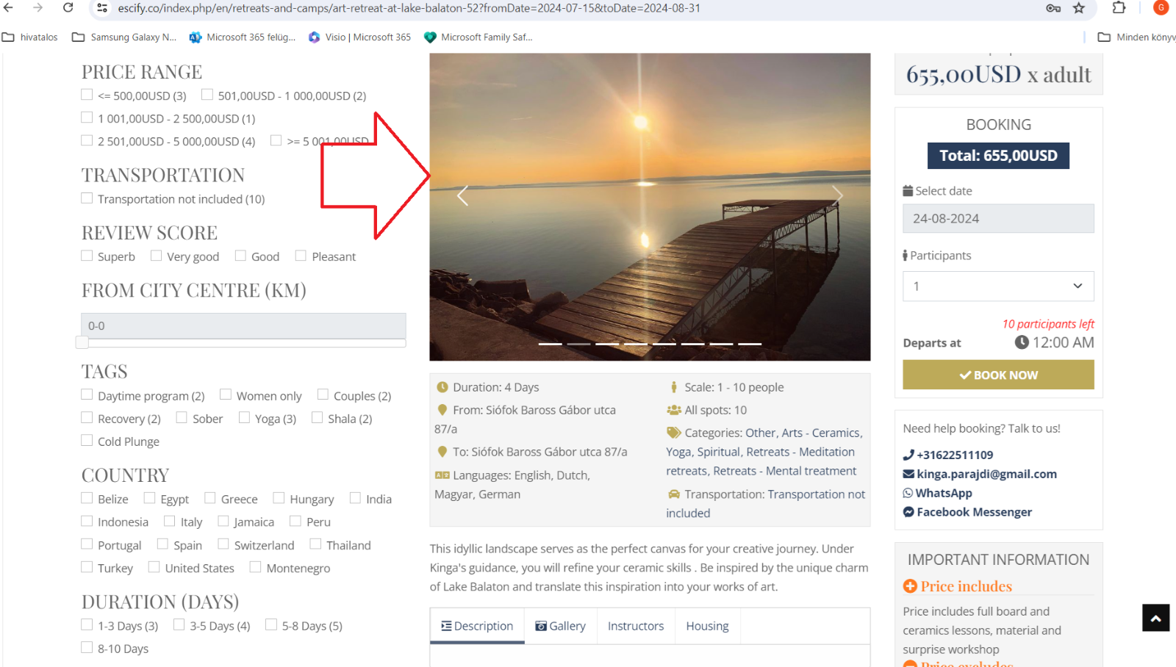This screenshot has height=667, width=1176.
Task: Click the kinga.parajdi@gmail.com email link
Action: 986,474
